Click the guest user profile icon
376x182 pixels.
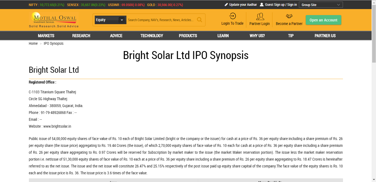tap(262, 5)
